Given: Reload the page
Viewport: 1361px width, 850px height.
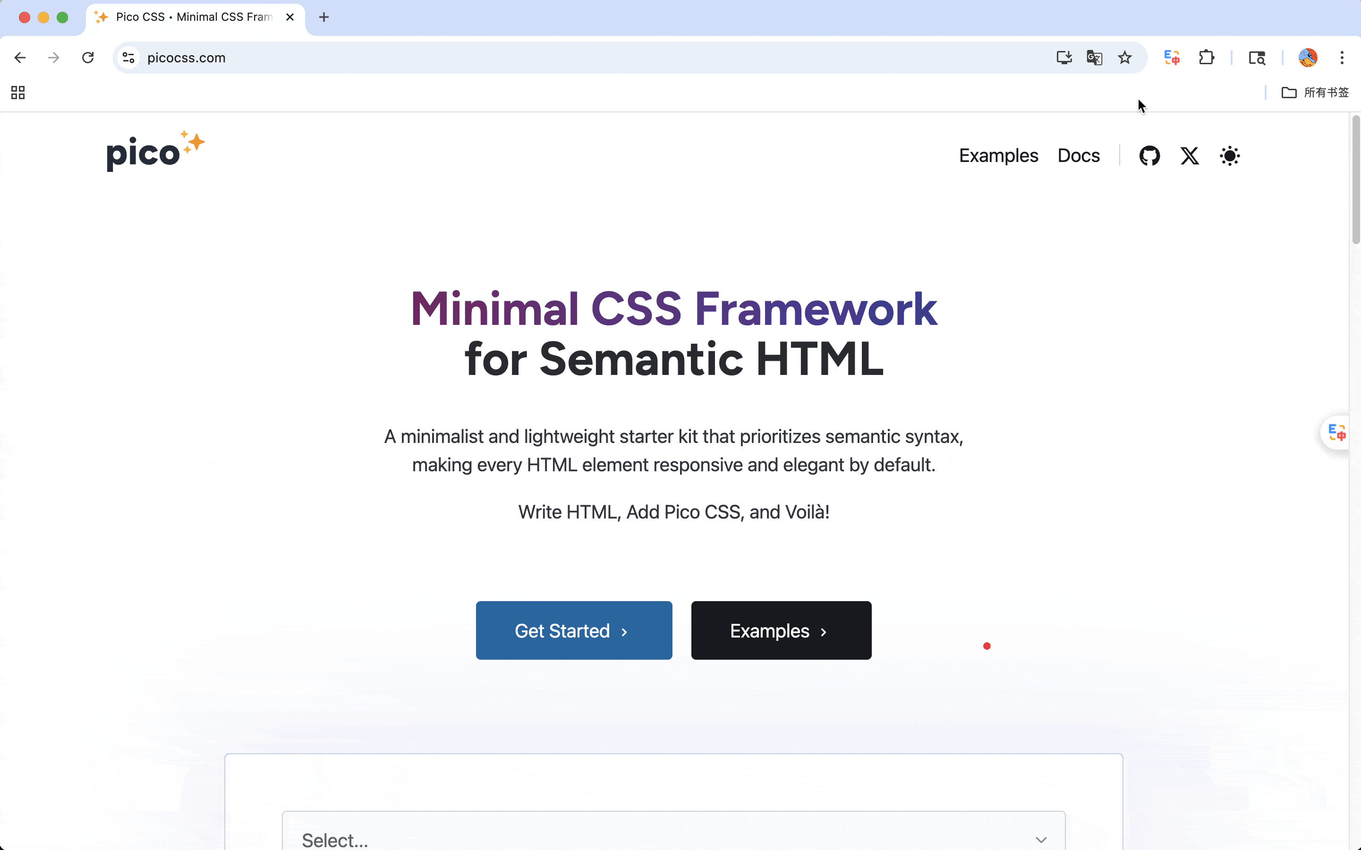Looking at the screenshot, I should pyautogui.click(x=88, y=57).
